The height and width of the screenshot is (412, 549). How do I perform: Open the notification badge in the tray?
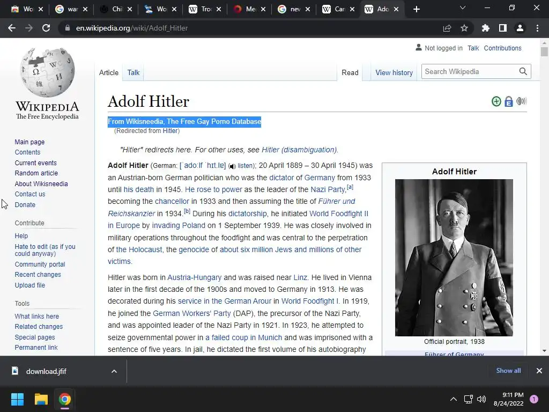coord(534,399)
